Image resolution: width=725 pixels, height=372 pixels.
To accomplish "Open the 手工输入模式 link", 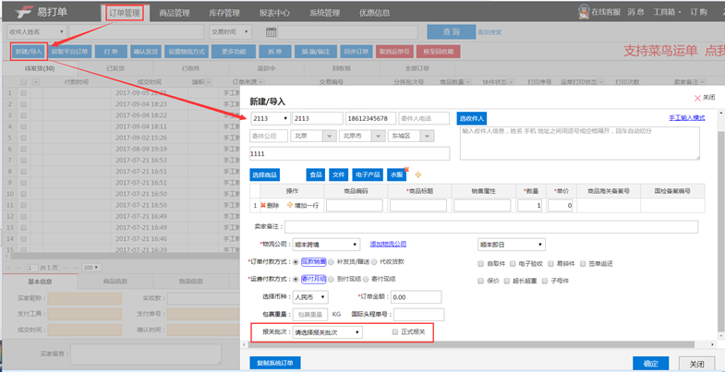I will [686, 118].
